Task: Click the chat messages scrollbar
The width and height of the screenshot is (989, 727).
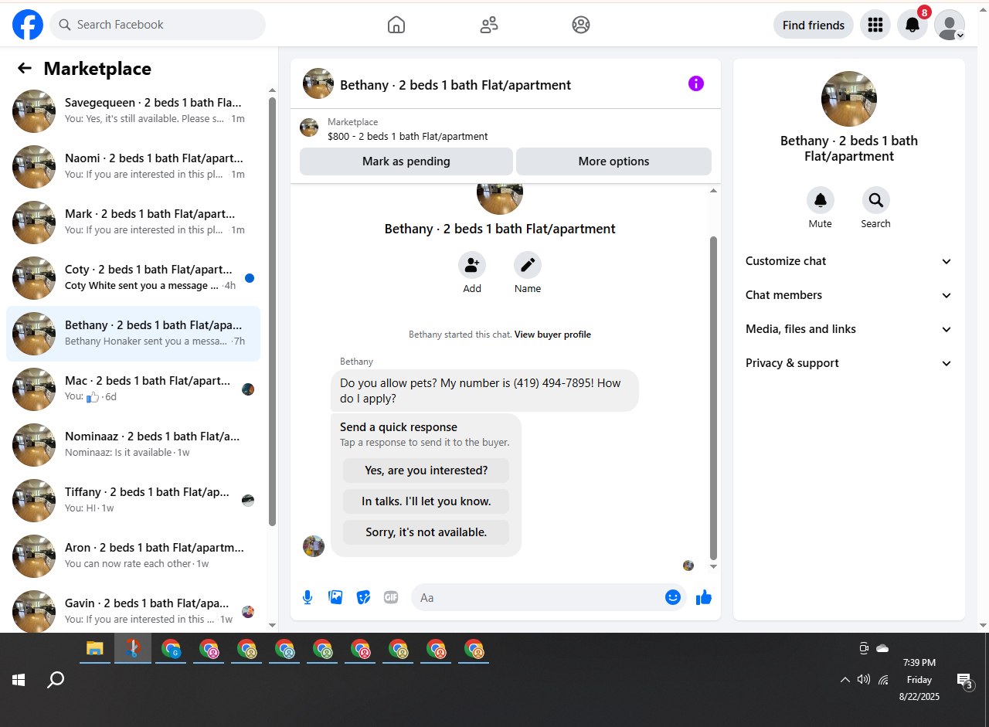Action: point(713,398)
